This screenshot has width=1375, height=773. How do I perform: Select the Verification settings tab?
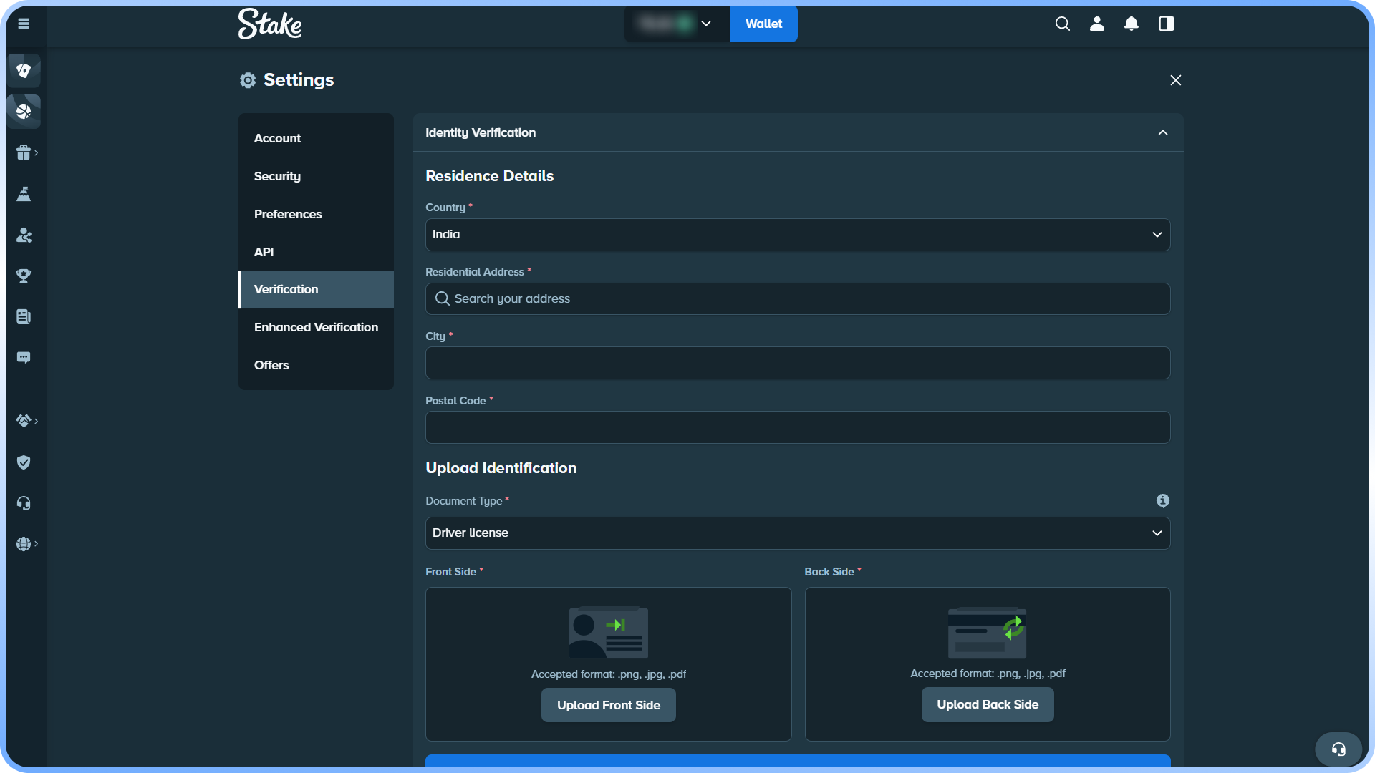pyautogui.click(x=316, y=289)
